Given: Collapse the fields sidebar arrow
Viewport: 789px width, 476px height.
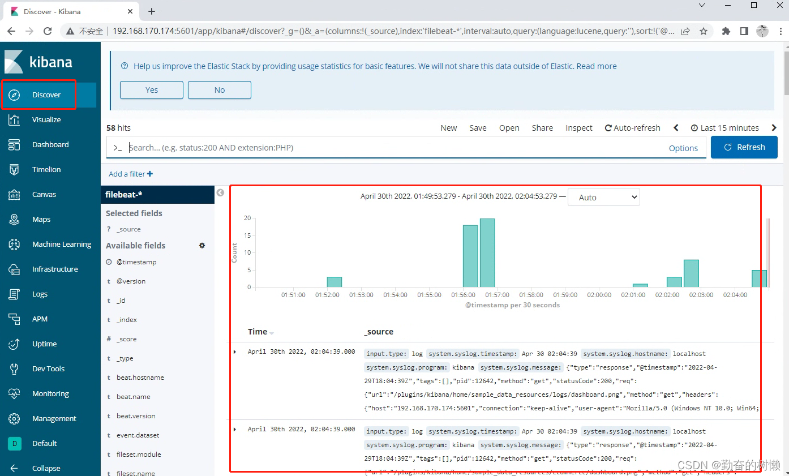Looking at the screenshot, I should [220, 193].
